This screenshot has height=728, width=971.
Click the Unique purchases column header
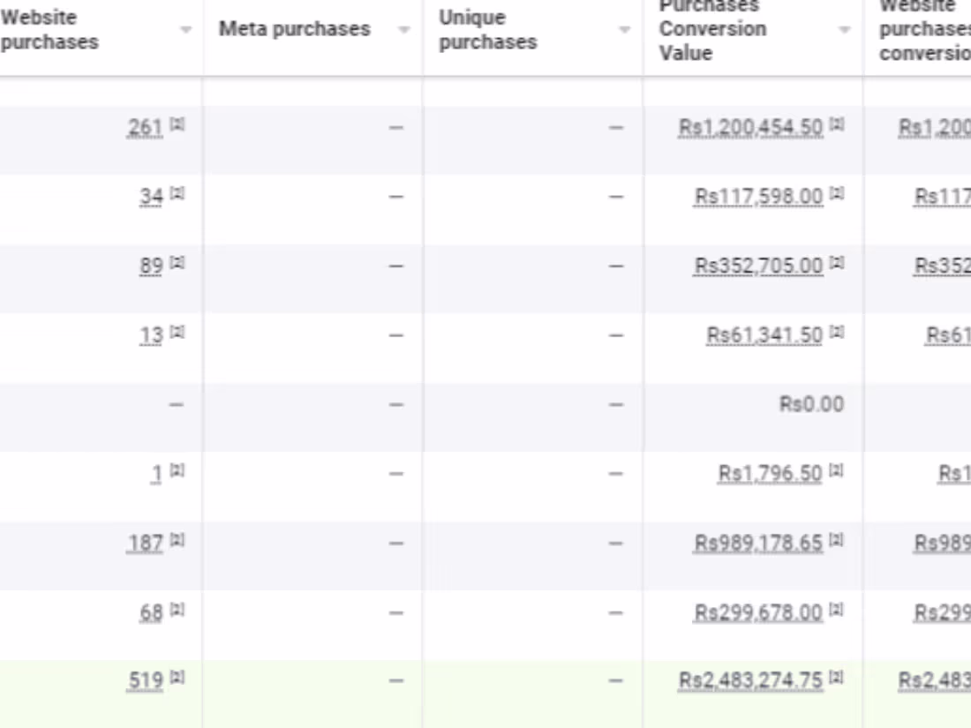(487, 30)
